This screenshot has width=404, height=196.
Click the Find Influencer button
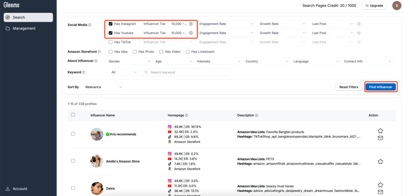click(x=381, y=87)
